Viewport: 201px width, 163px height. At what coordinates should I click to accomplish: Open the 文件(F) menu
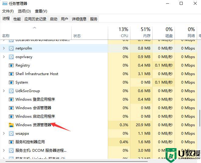tap(8, 11)
